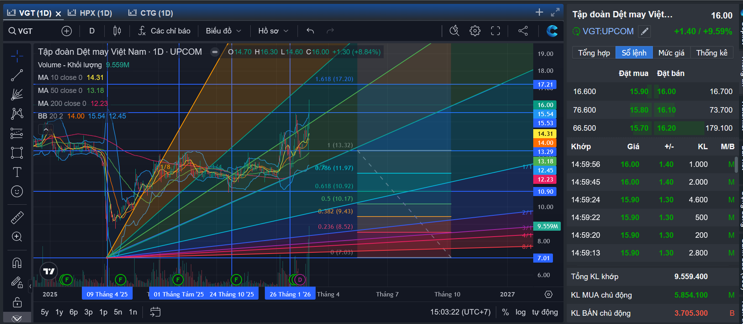Click the 17.21 price axis label
This screenshot has height=324, width=743.
545,85
